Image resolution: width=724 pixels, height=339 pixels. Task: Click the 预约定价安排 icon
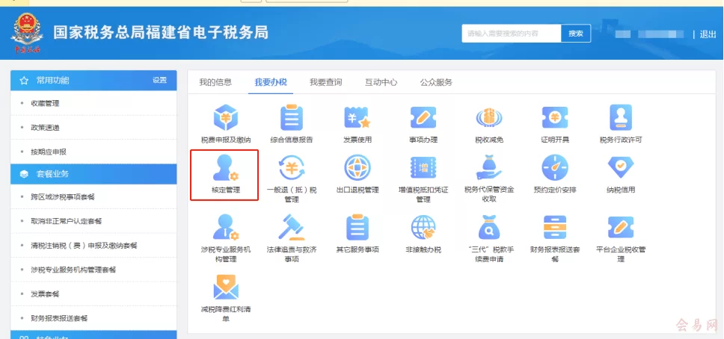554,169
